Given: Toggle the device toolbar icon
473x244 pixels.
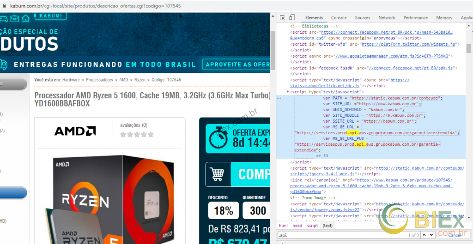Looking at the screenshot, I should click(292, 18).
